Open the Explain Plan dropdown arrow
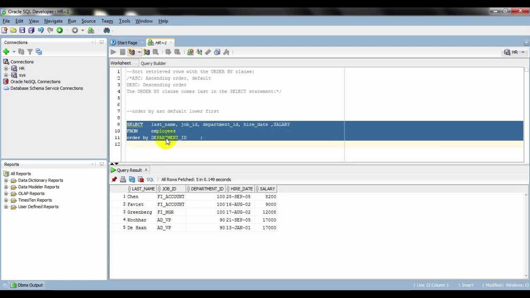Screen dimensions: 530x298 click(x=139, y=52)
